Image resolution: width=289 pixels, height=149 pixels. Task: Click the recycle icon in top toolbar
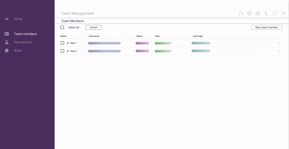(x=241, y=13)
